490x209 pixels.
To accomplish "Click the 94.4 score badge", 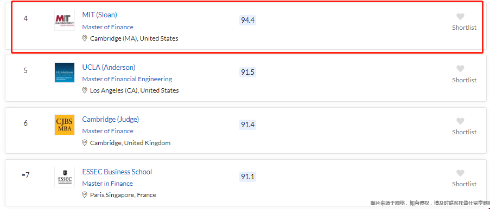I will (x=247, y=20).
